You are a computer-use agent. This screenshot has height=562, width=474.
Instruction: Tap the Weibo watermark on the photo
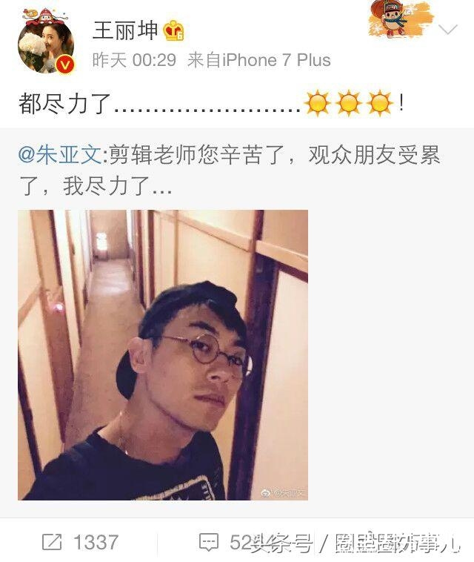pos(283,493)
